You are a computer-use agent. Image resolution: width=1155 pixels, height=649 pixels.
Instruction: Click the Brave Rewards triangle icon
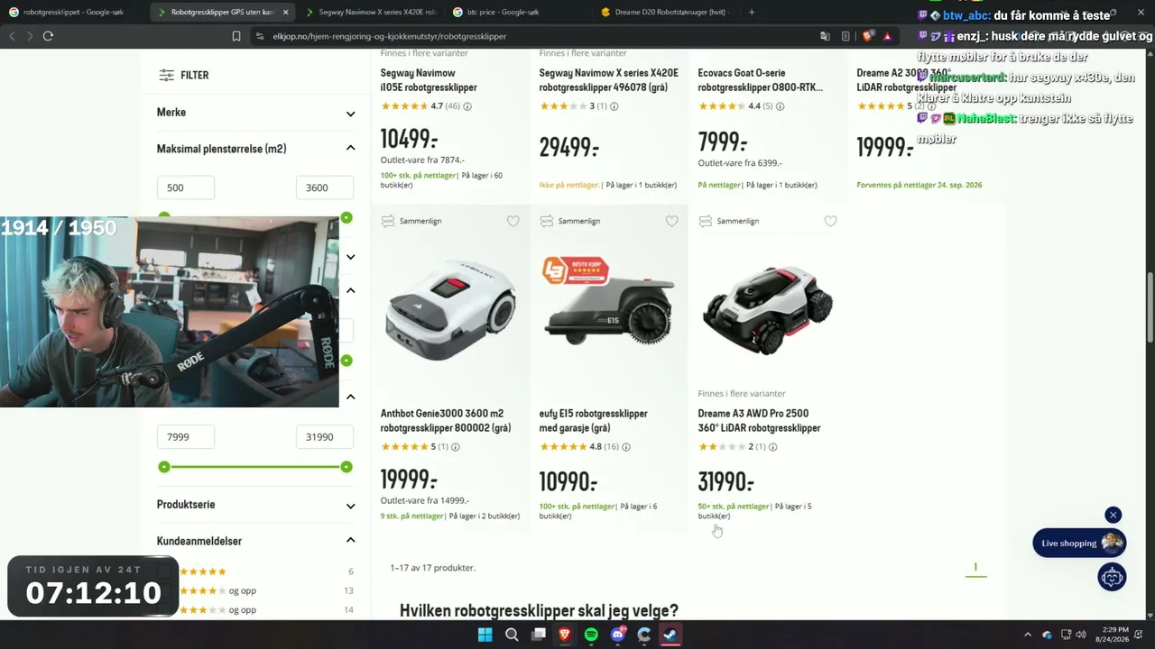[x=888, y=36]
